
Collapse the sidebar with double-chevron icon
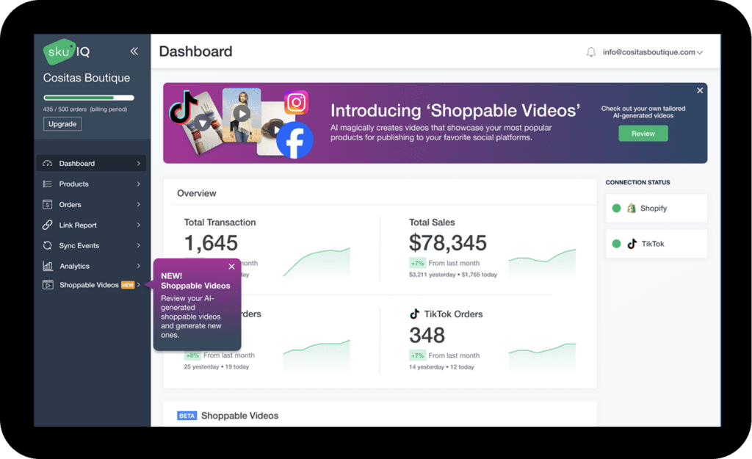tap(134, 51)
